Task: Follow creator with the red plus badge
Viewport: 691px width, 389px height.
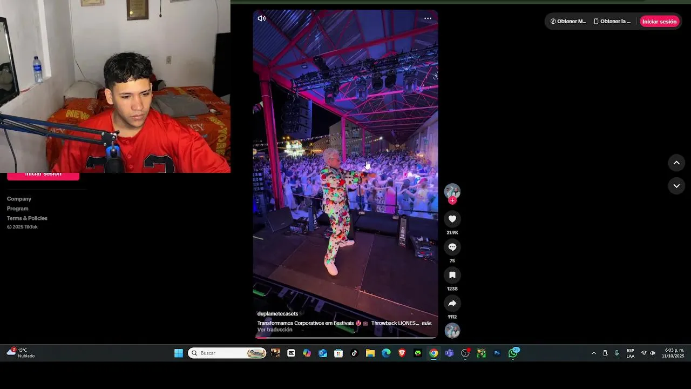Action: click(x=452, y=200)
